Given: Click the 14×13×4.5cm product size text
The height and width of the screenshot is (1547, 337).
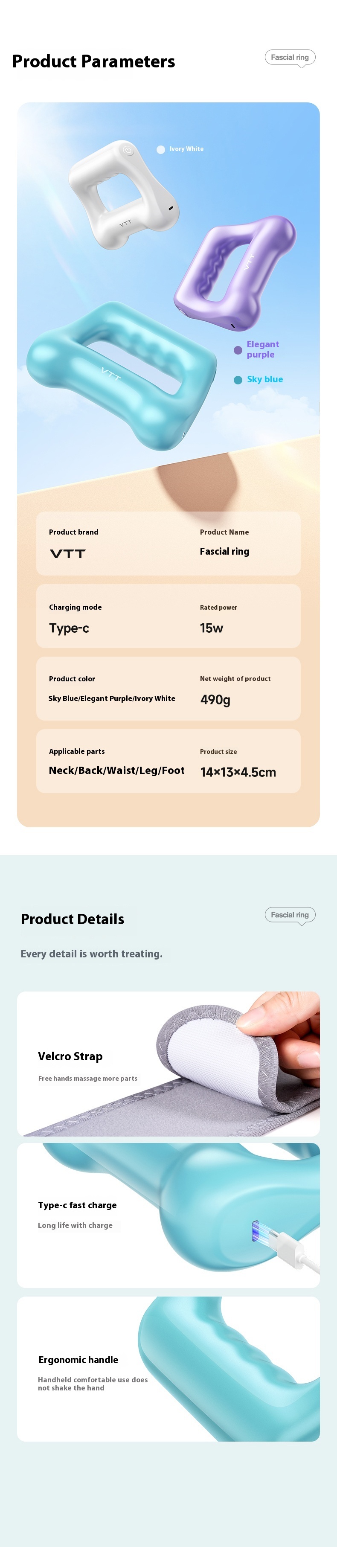Looking at the screenshot, I should [x=238, y=772].
